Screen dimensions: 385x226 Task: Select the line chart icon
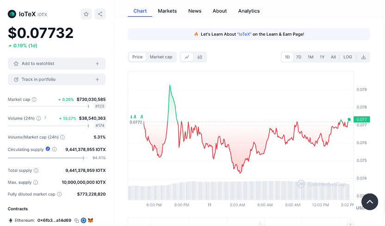coord(187,57)
